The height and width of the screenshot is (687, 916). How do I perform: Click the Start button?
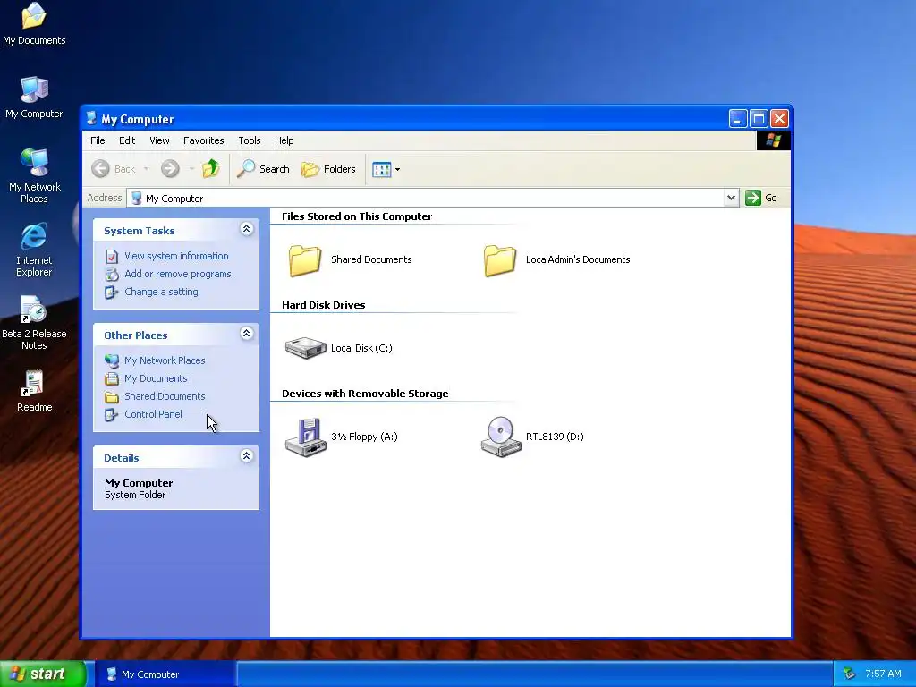click(x=43, y=674)
